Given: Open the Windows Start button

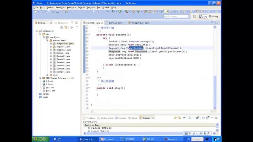Looking at the screenshot, I should [x=40, y=139].
